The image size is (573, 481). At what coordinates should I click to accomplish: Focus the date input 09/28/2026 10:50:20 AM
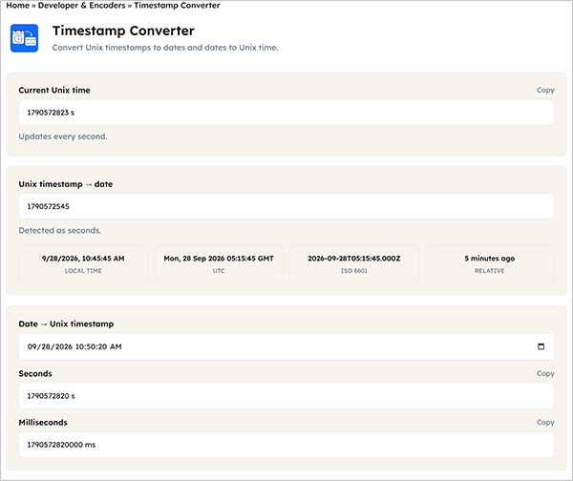coord(286,346)
